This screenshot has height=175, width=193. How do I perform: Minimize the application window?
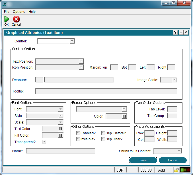(x=166, y=3)
